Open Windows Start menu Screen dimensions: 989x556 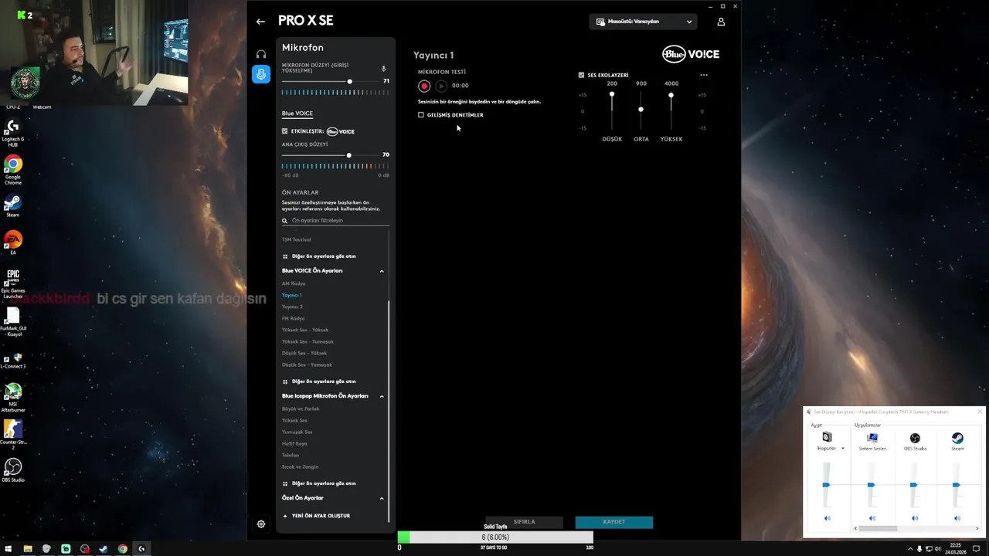pyautogui.click(x=8, y=549)
